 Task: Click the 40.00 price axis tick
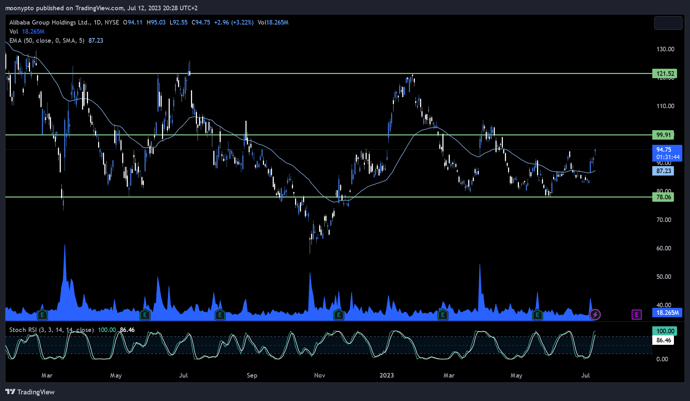point(664,305)
